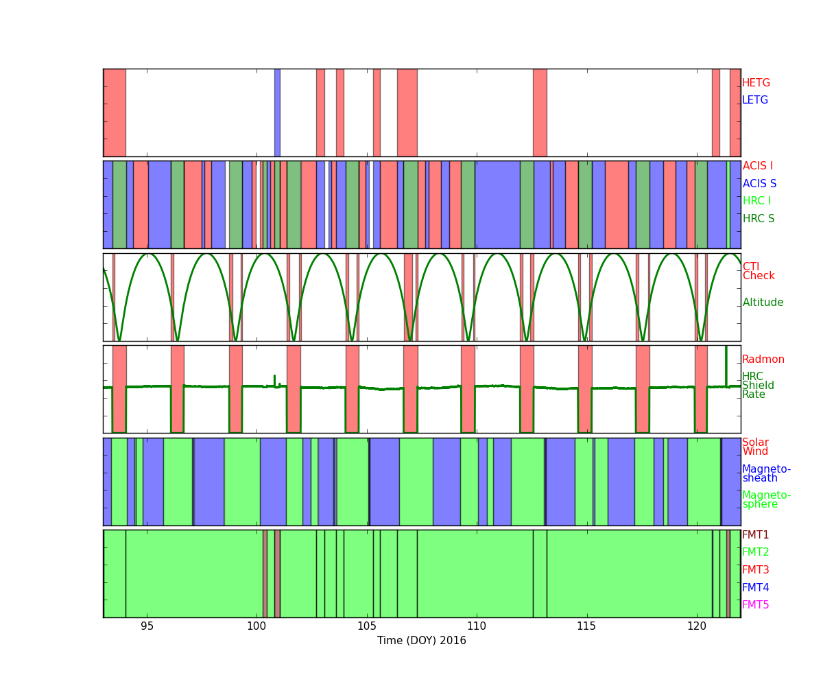The image size is (823, 686).
Task: Select the ACIS I label
Action: 757,166
